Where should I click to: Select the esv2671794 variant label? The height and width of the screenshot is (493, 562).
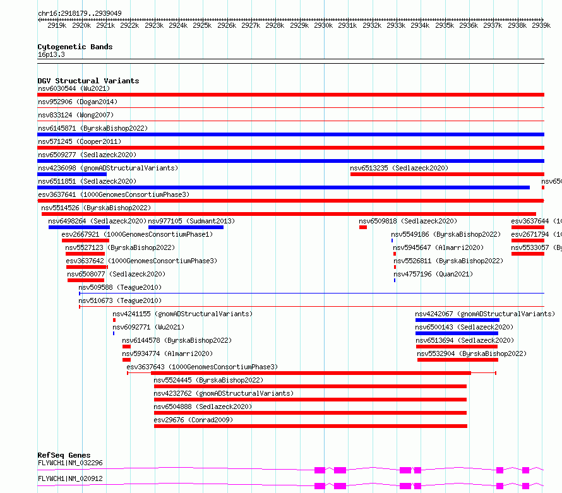[x=536, y=234]
